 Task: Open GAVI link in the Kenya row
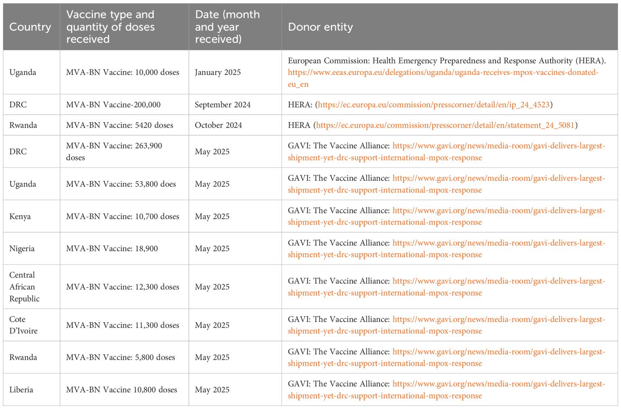pos(498,211)
